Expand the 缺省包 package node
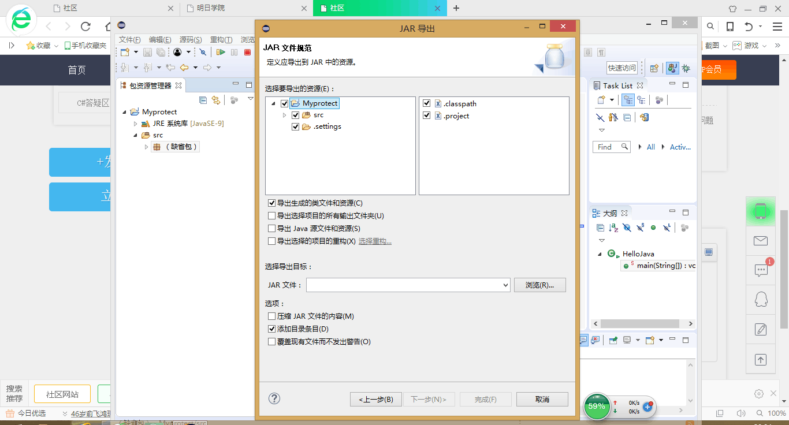789x425 pixels. (x=147, y=147)
